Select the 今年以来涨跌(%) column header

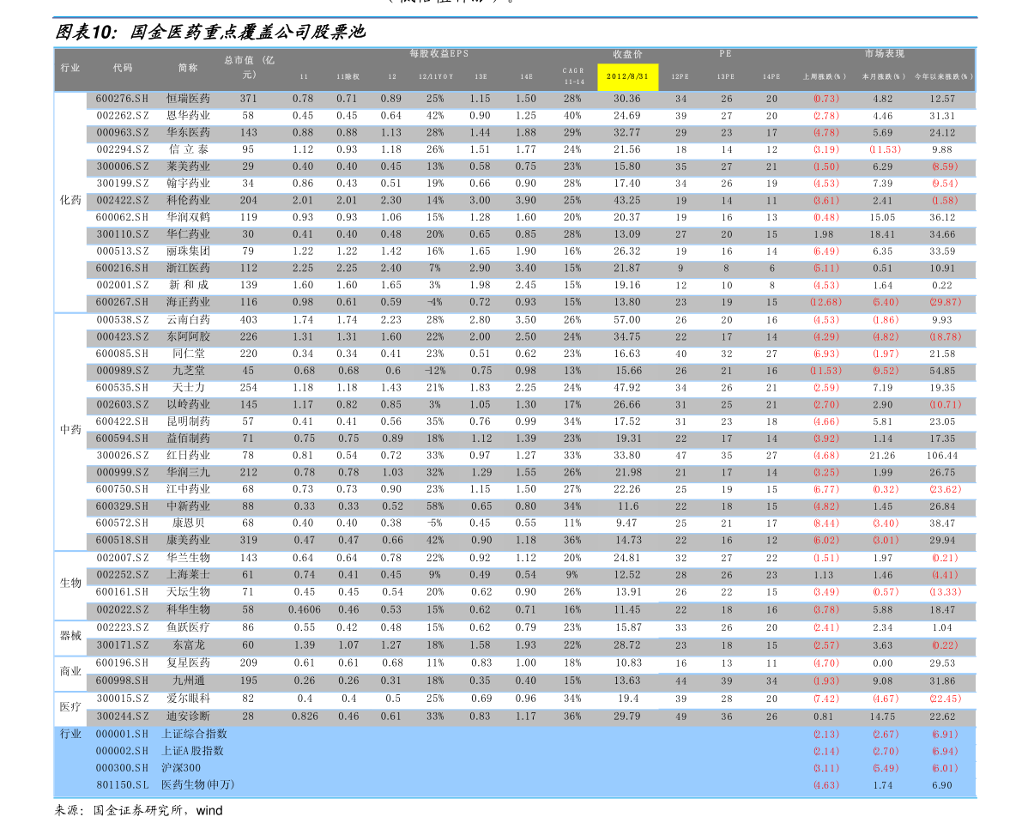(x=942, y=76)
